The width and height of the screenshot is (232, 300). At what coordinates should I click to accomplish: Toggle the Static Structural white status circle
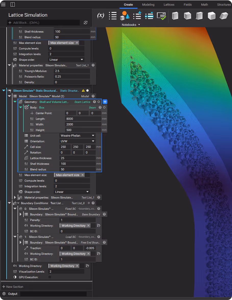(x=88, y=91)
